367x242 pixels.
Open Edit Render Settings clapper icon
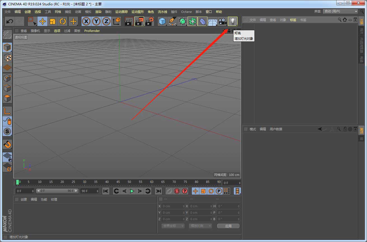(x=149, y=21)
